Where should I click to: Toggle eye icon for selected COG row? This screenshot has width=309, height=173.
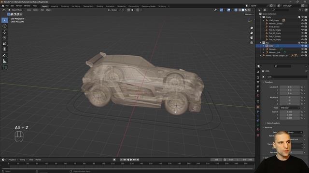tap(302, 46)
